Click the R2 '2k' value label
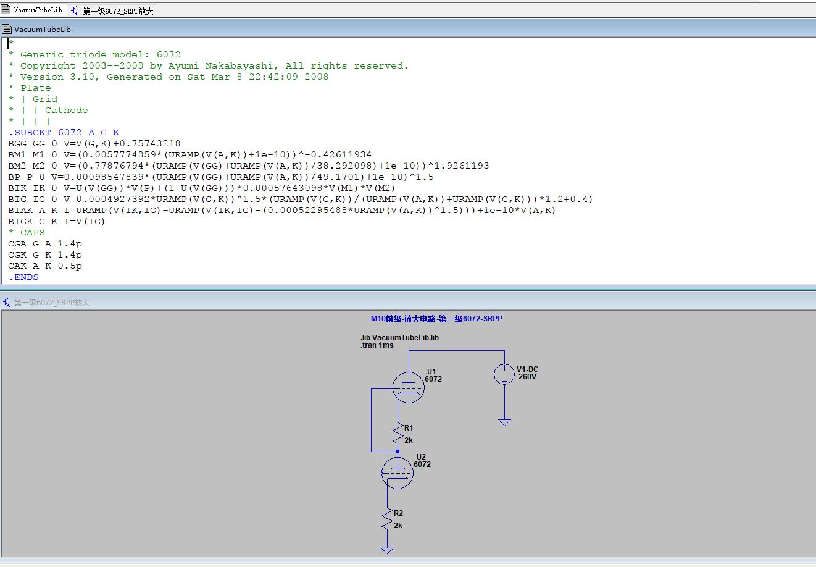The width and height of the screenshot is (816, 567). coord(398,526)
